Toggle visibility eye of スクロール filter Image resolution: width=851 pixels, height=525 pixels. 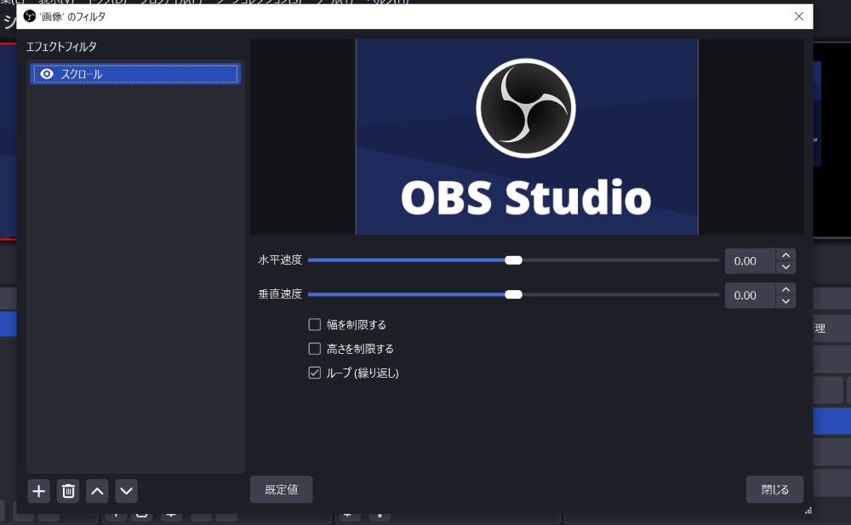(47, 74)
